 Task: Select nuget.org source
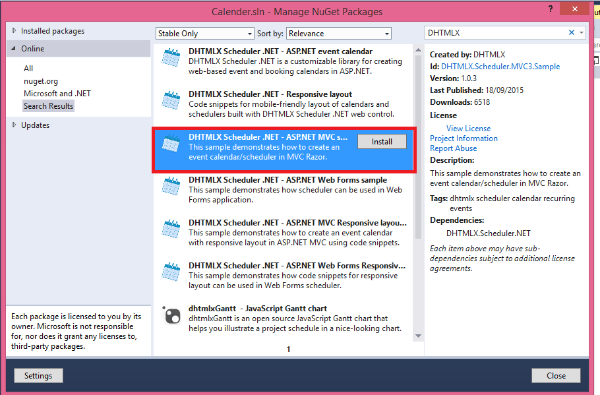tap(41, 81)
